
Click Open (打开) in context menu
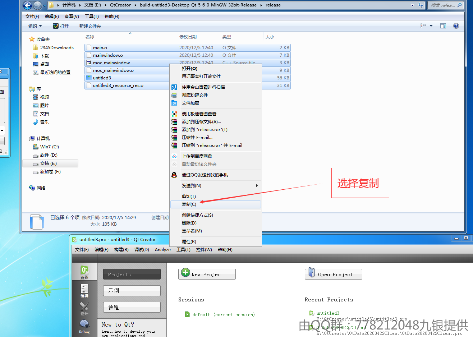(216, 69)
